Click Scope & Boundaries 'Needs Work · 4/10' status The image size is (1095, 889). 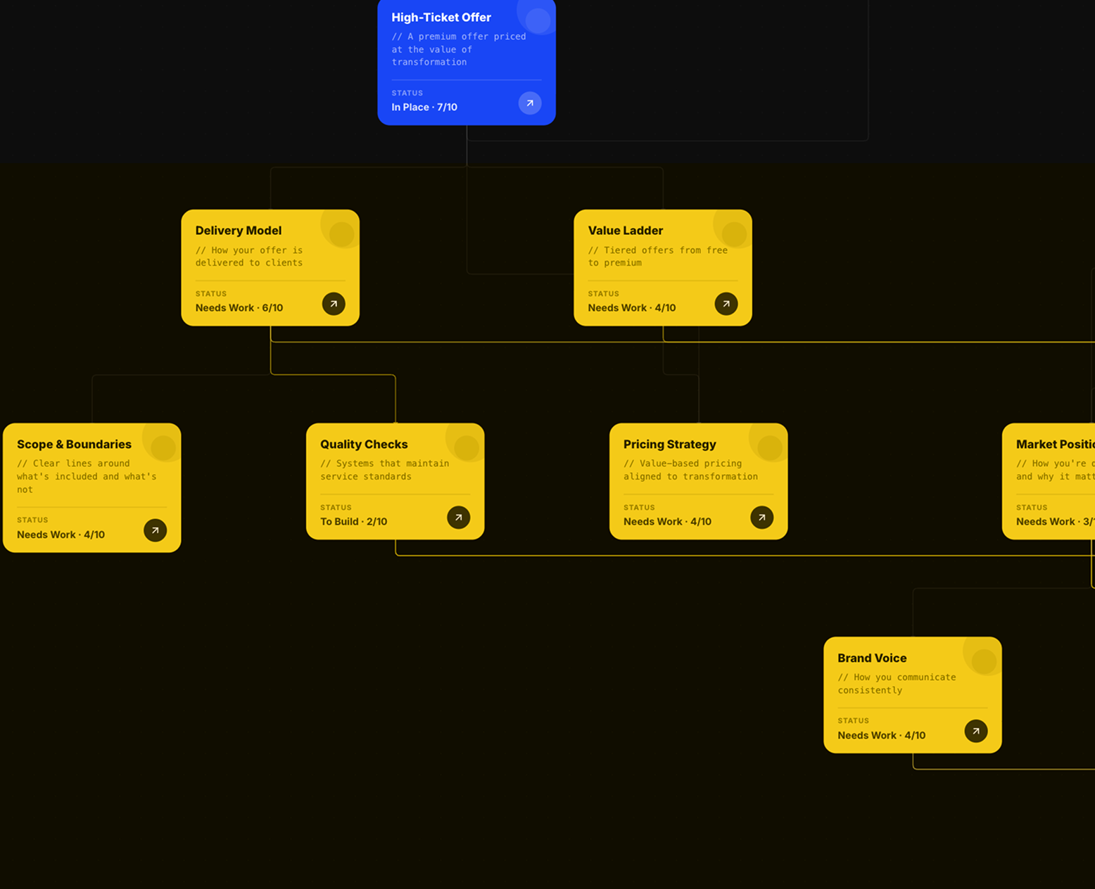tap(61, 535)
